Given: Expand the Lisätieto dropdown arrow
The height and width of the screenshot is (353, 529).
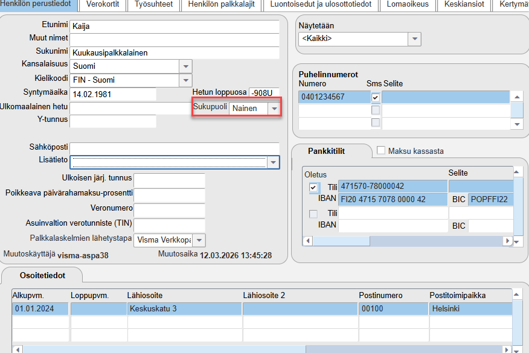Looking at the screenshot, I should tap(274, 162).
